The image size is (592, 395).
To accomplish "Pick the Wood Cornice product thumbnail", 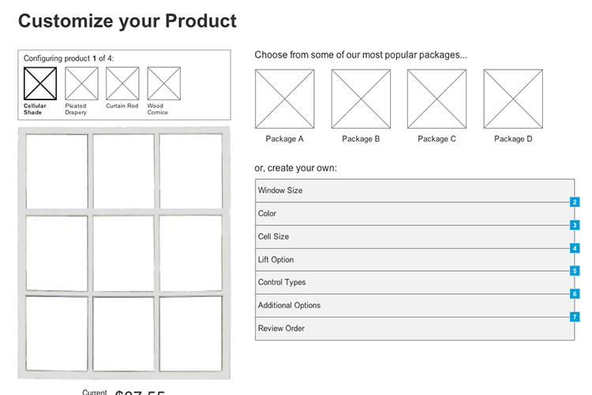I will pos(164,84).
